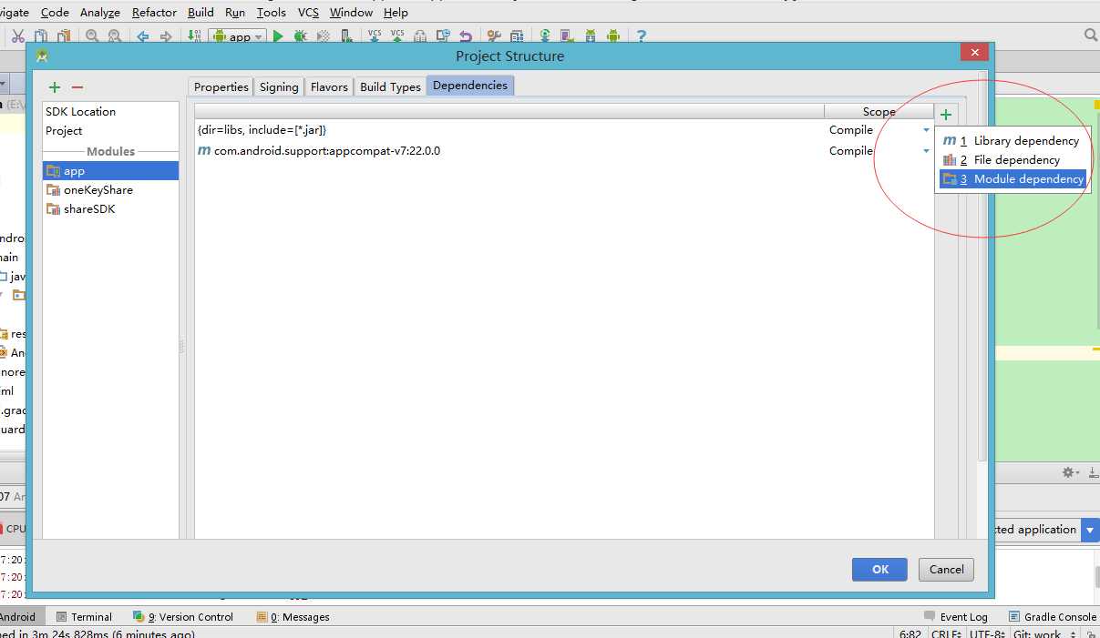The width and height of the screenshot is (1100, 638).
Task: Open the Analyze menu
Action: (x=100, y=13)
